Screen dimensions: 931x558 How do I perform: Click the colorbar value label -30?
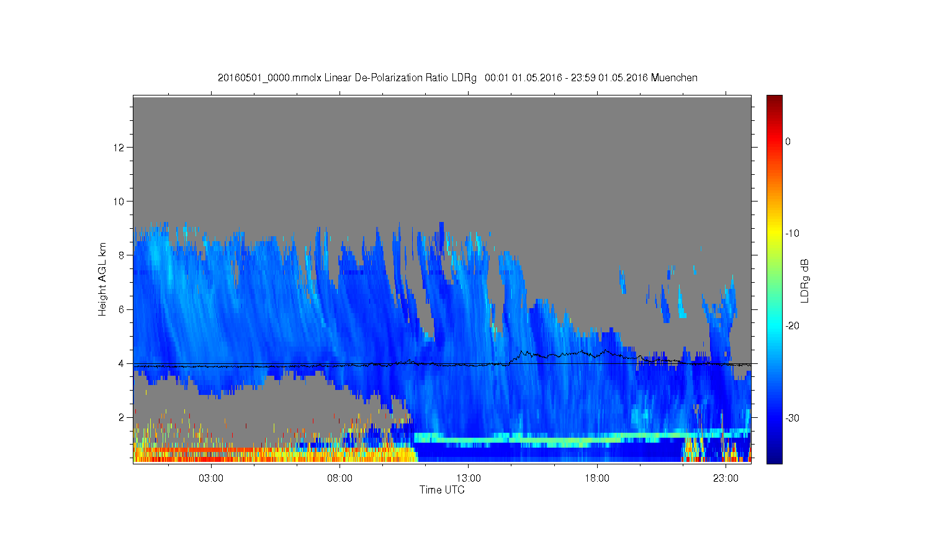[x=792, y=418]
